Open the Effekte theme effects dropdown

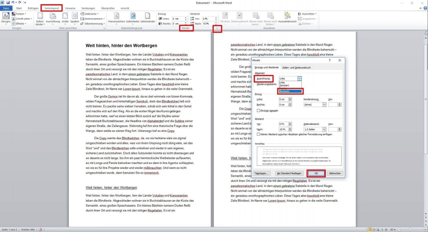(19, 24)
